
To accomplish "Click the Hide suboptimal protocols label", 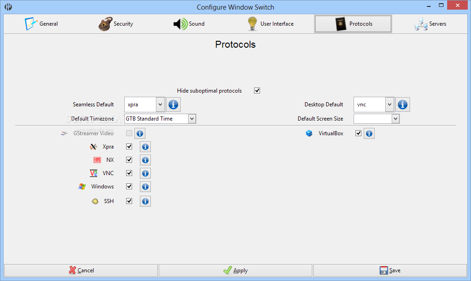I will pyautogui.click(x=209, y=91).
